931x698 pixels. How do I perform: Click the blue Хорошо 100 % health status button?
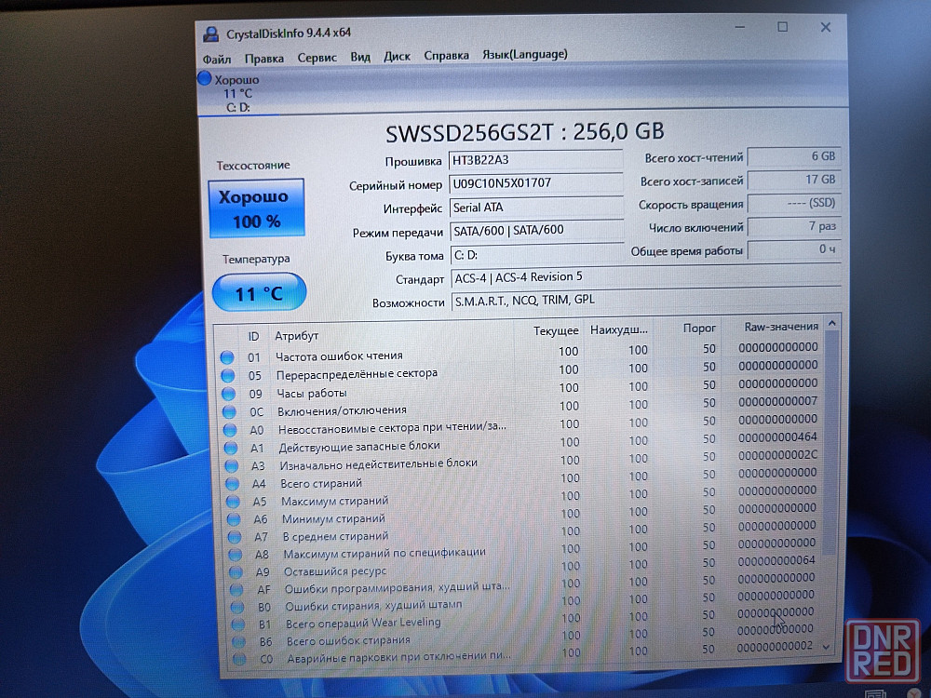[256, 209]
